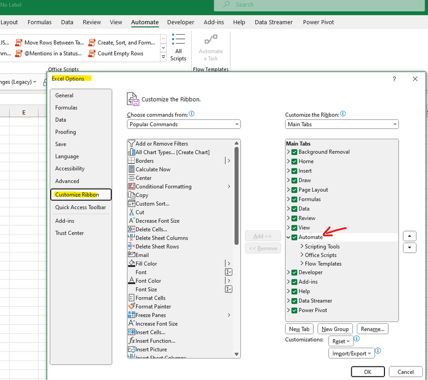
Task: Expand the Flow Templates group
Action: pos(302,263)
